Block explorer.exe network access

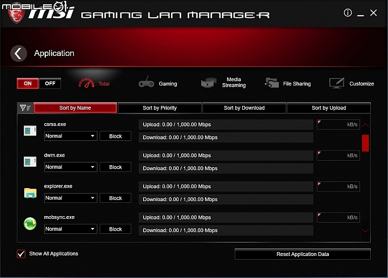(115, 198)
